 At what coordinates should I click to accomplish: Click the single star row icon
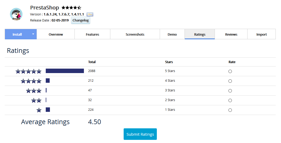pyautogui.click(x=39, y=110)
